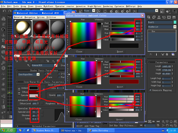This screenshot has height=133, width=178.
Task: Open the Create command panel tab
Action: 149,17
